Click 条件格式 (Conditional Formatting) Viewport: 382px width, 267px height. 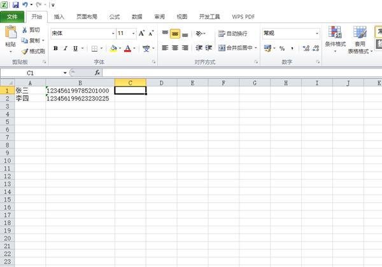(336, 39)
